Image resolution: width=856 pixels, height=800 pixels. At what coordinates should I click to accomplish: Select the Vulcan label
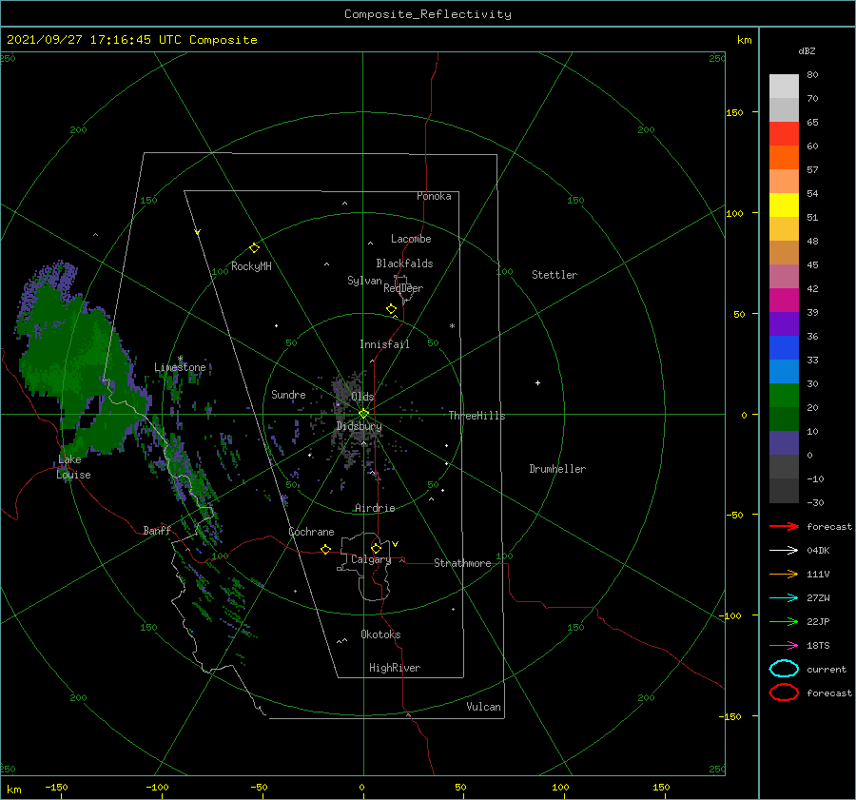coord(484,707)
